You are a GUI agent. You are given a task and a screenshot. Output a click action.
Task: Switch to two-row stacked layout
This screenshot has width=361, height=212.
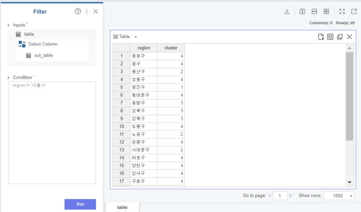click(314, 12)
